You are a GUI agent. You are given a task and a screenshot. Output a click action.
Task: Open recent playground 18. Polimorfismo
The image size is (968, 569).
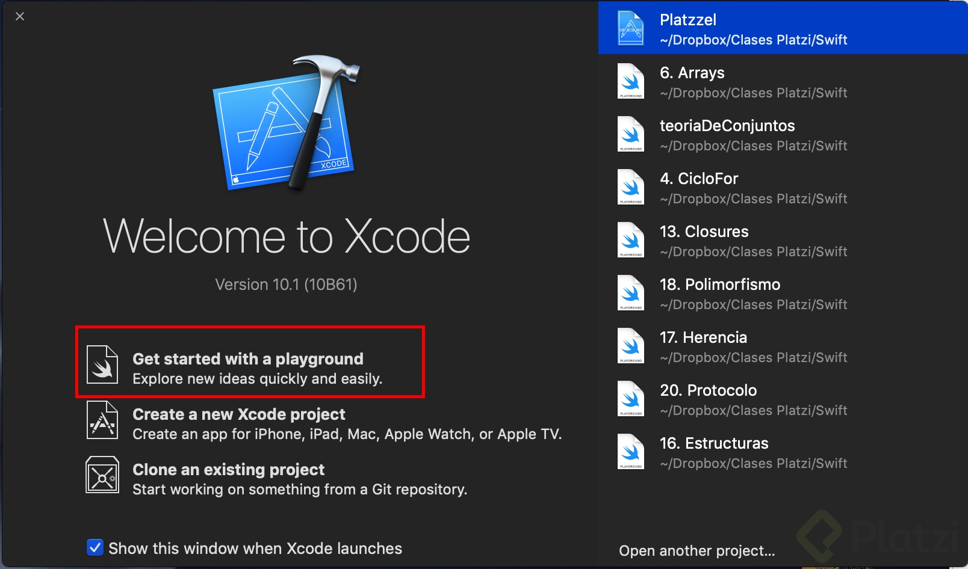(x=720, y=284)
